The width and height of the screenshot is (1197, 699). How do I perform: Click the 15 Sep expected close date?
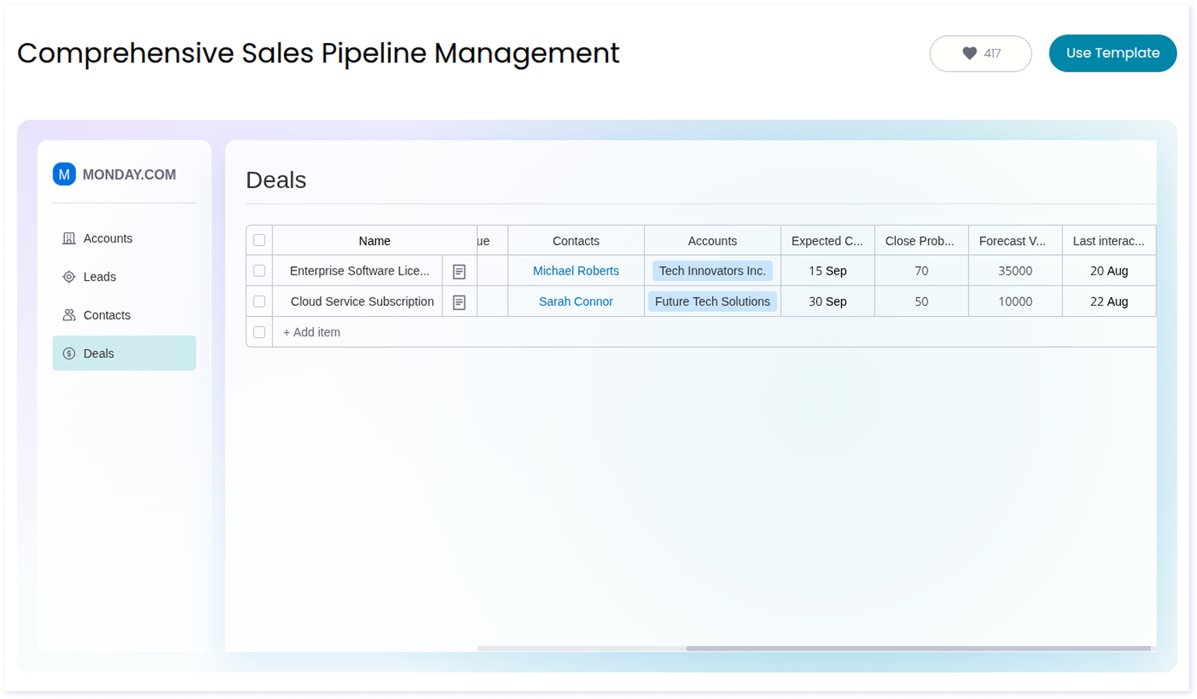[x=827, y=271]
